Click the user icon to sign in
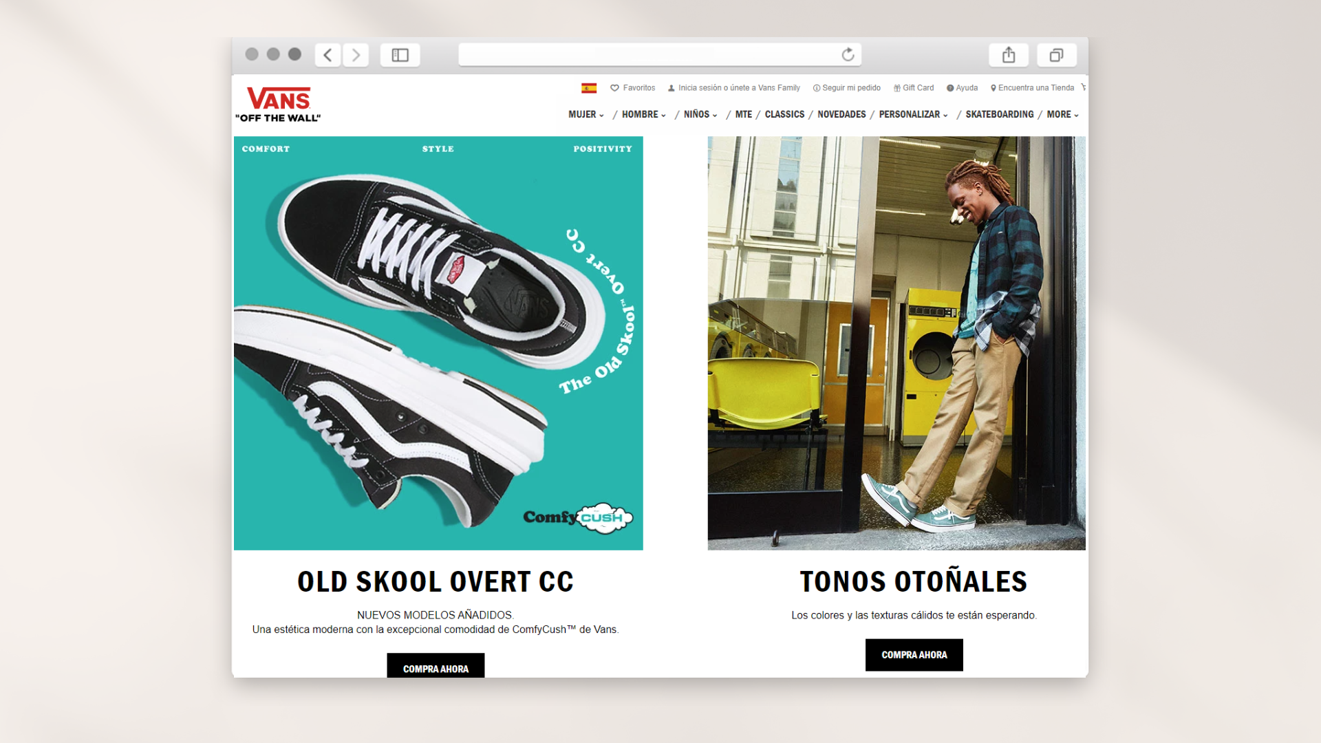 tap(671, 87)
